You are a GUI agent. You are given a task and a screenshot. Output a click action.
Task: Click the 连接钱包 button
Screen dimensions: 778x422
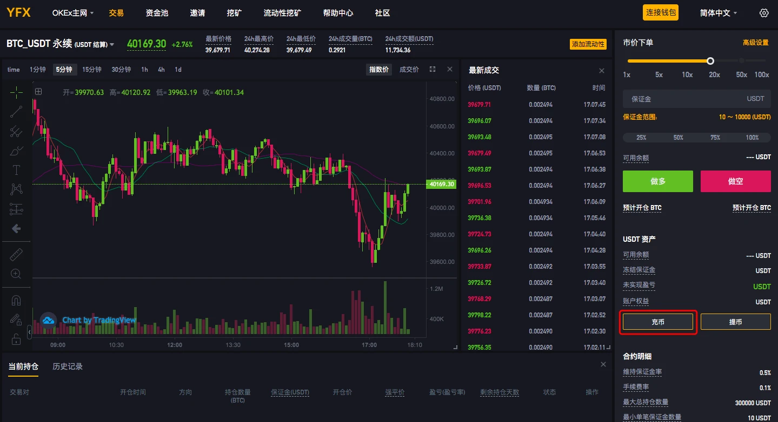pos(661,12)
